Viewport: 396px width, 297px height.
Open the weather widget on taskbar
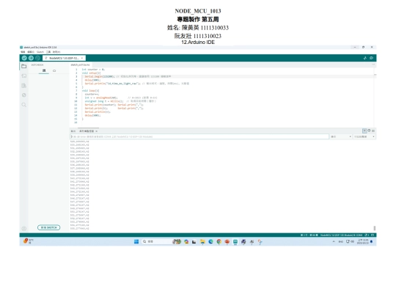tap(29, 241)
